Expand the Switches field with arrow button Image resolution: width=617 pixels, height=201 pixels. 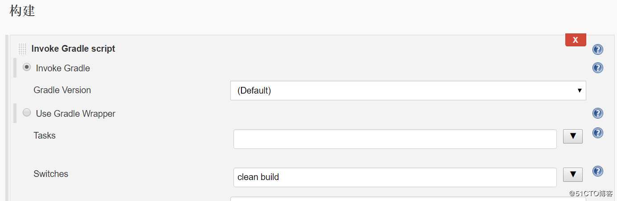click(573, 175)
